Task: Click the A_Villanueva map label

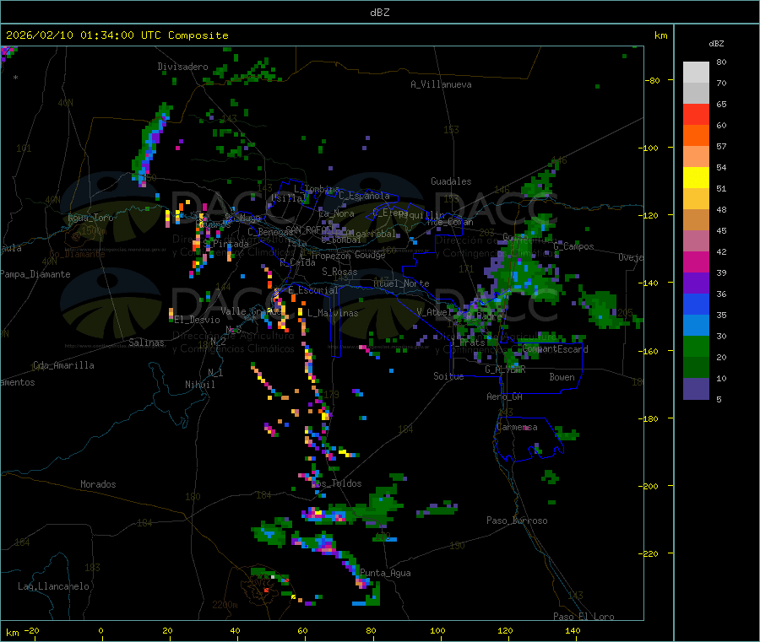Action: pos(441,84)
